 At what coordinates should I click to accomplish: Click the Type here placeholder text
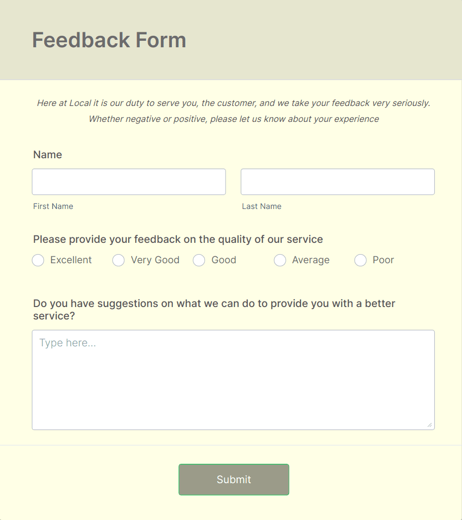coord(67,342)
